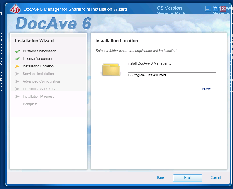
Task: Select the License Agreement step
Action: [38, 58]
